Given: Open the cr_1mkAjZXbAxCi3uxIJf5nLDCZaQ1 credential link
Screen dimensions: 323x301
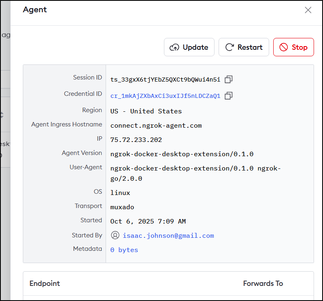Looking at the screenshot, I should (165, 96).
